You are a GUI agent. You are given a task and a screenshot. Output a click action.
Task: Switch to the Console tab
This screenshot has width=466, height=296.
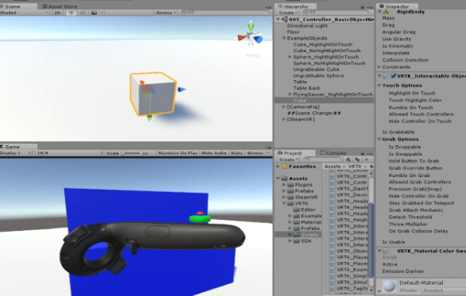coord(333,152)
